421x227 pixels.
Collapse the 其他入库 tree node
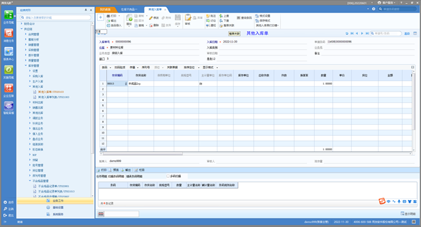30,87
